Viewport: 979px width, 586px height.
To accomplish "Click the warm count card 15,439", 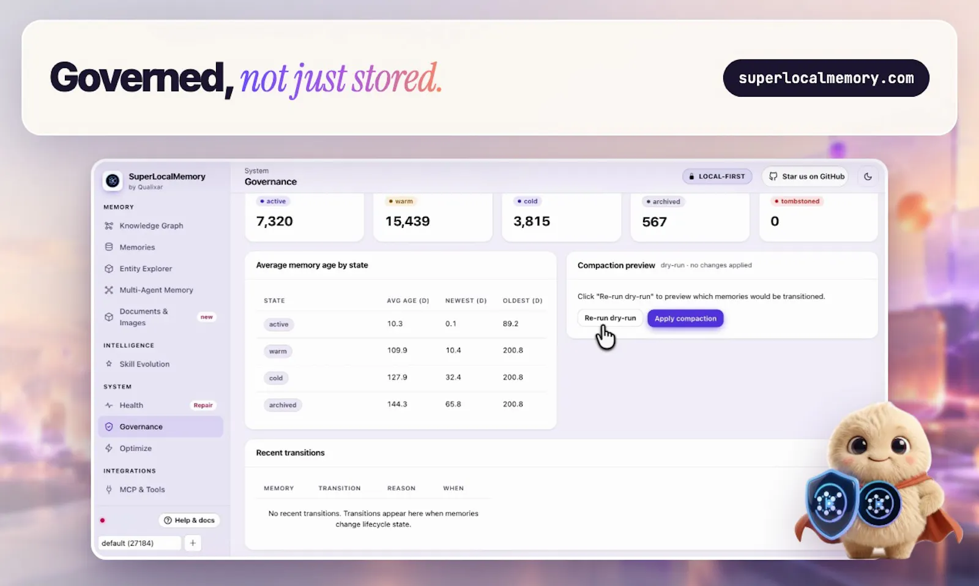I will coord(433,217).
